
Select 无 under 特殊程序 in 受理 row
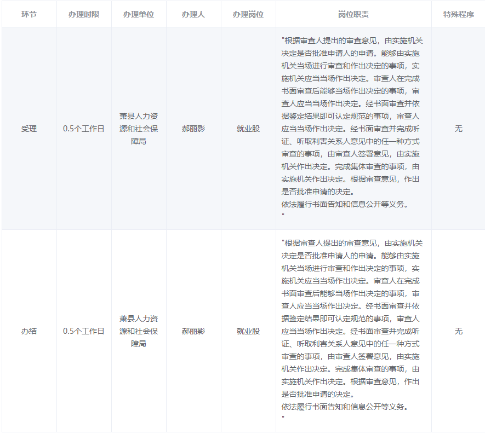pyautogui.click(x=458, y=129)
